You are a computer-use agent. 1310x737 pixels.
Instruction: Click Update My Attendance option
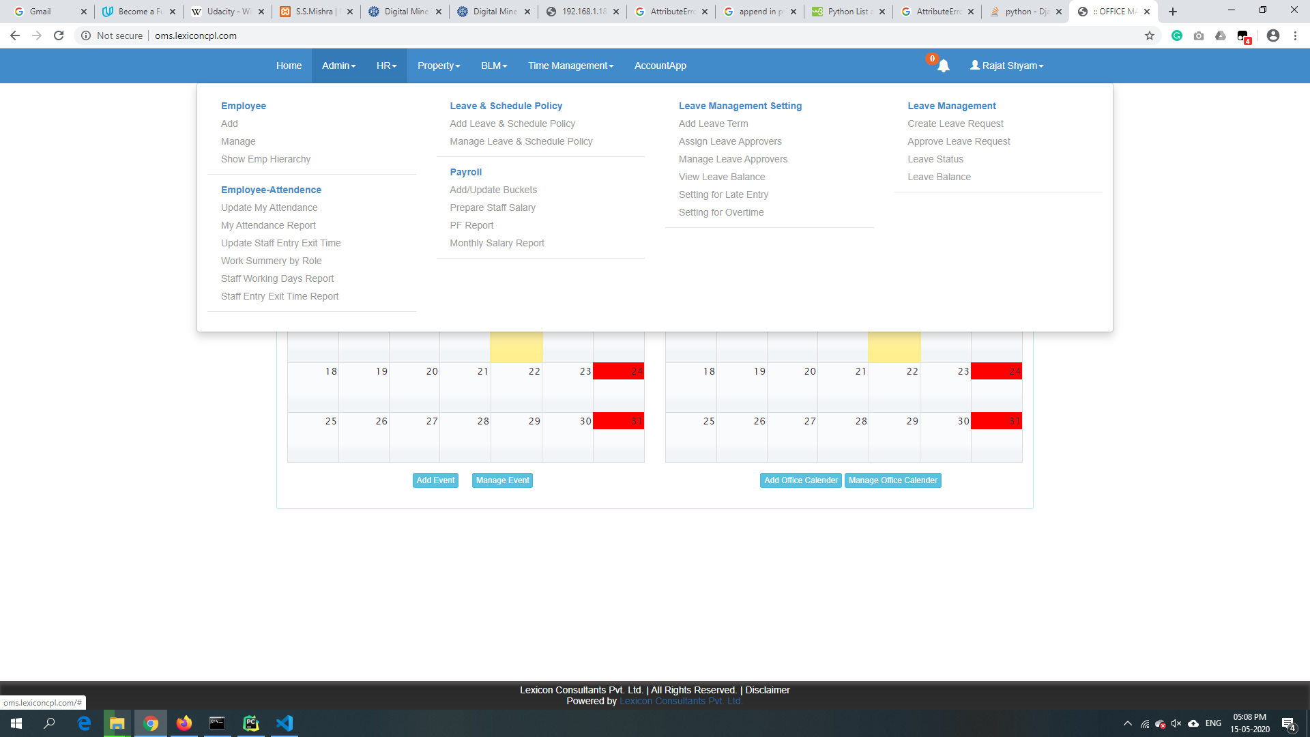tap(269, 207)
